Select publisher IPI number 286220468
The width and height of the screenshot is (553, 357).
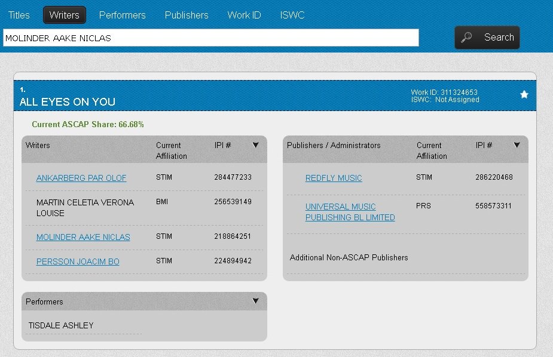[494, 177]
